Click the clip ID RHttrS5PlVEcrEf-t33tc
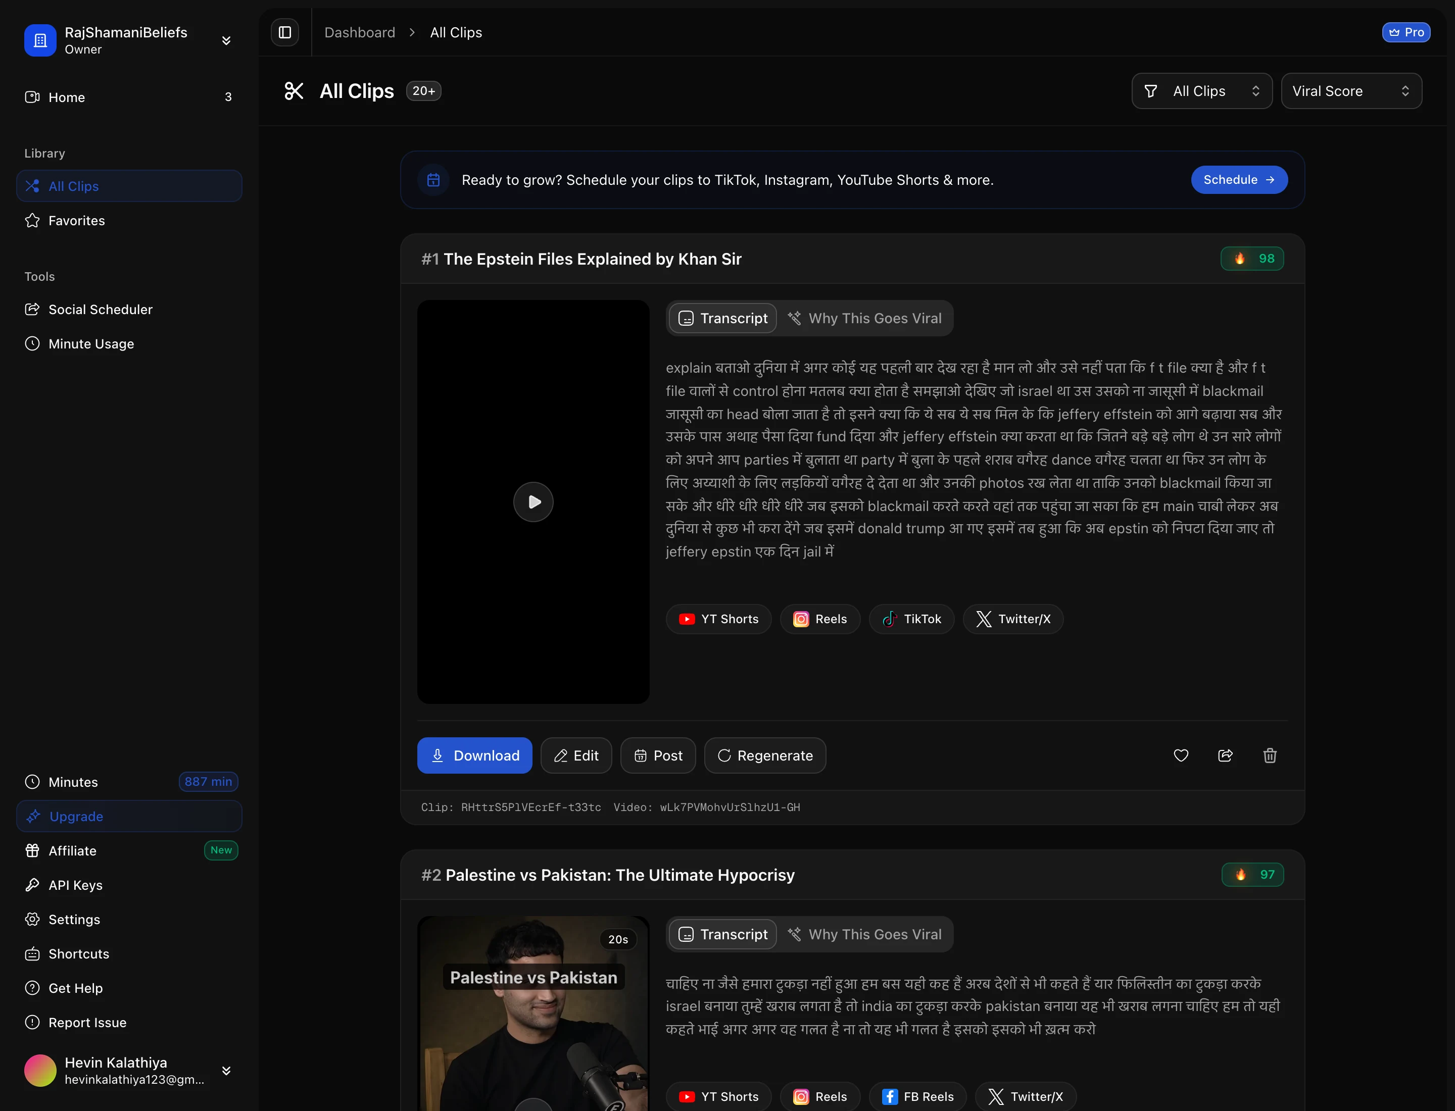This screenshot has width=1455, height=1111. coord(530,807)
